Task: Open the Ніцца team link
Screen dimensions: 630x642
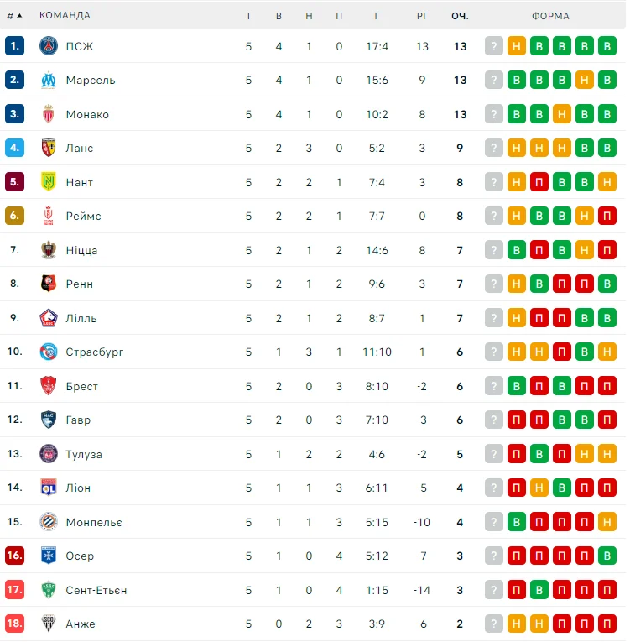Action: click(x=81, y=250)
